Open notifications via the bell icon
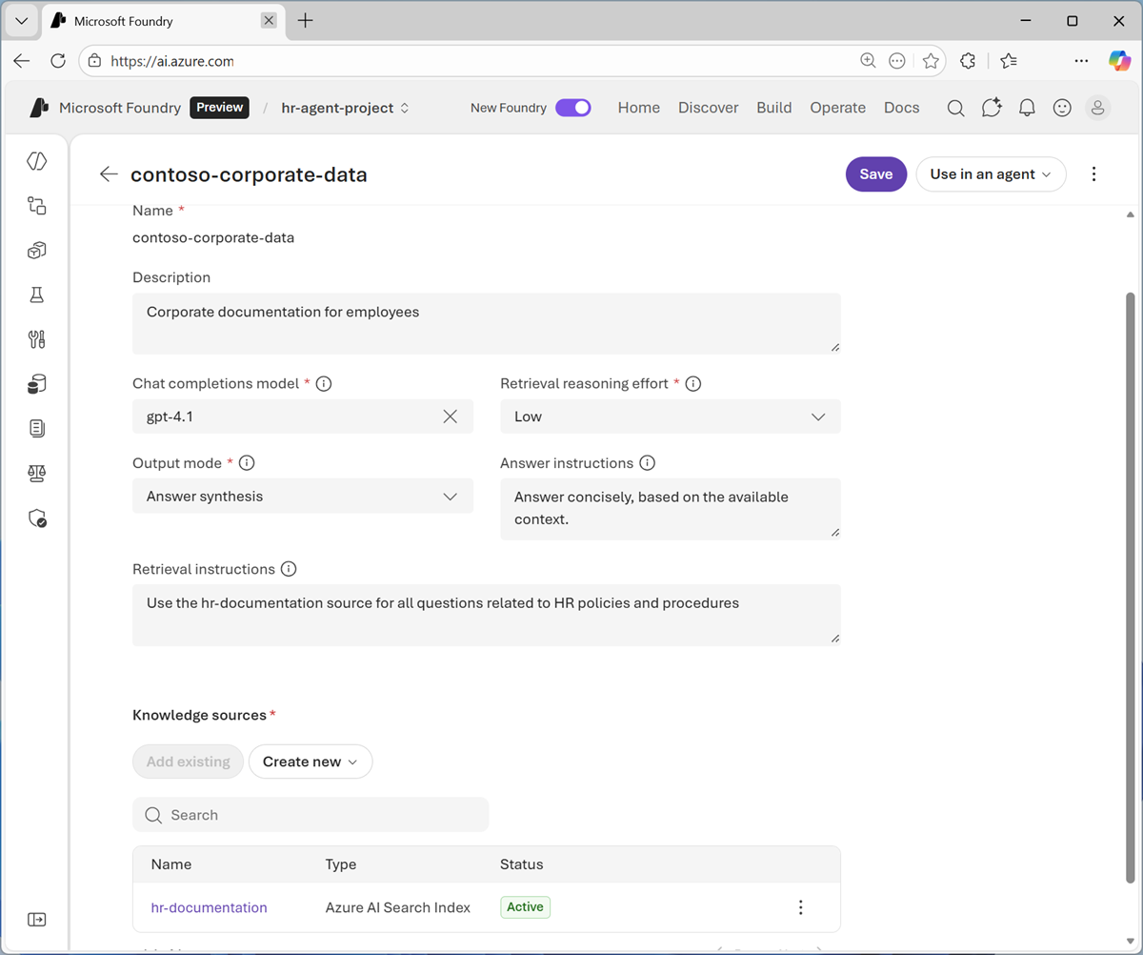 point(1027,108)
